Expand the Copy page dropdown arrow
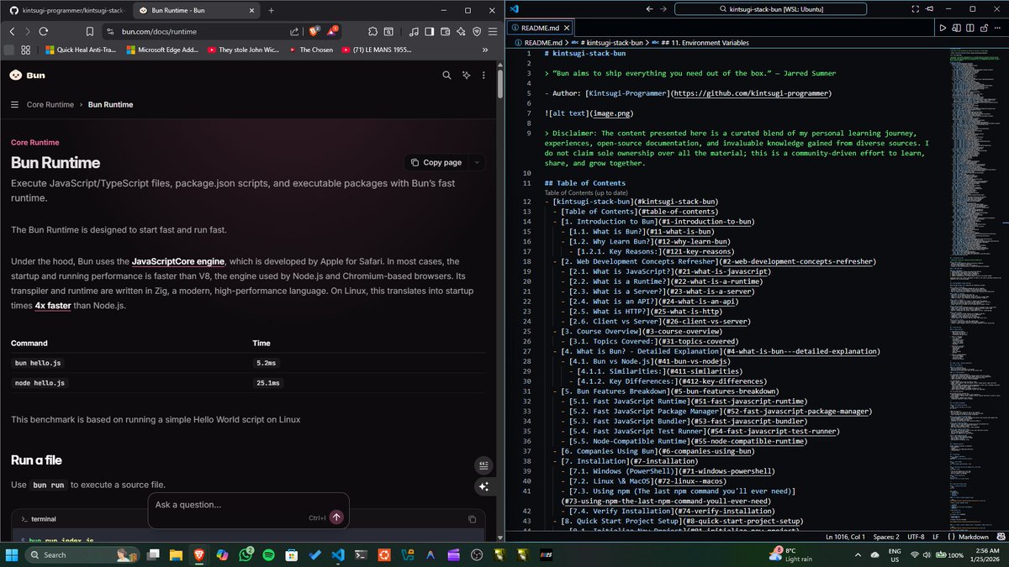The height and width of the screenshot is (567, 1009). pyautogui.click(x=477, y=162)
